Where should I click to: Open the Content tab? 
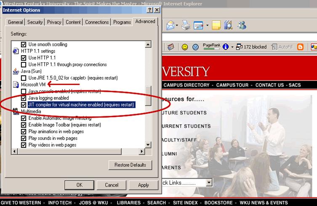click(73, 22)
